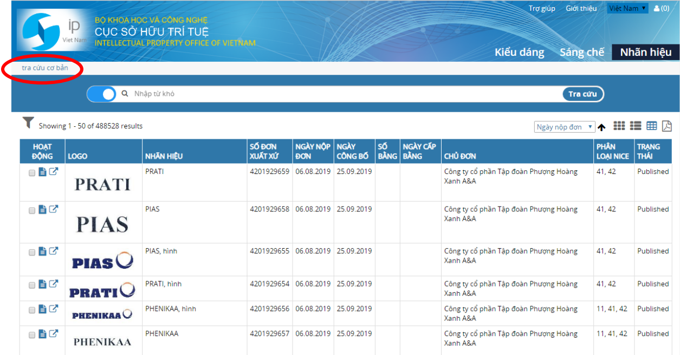The width and height of the screenshot is (680, 355).
Task: Export results as PDF icon
Action: click(x=666, y=126)
